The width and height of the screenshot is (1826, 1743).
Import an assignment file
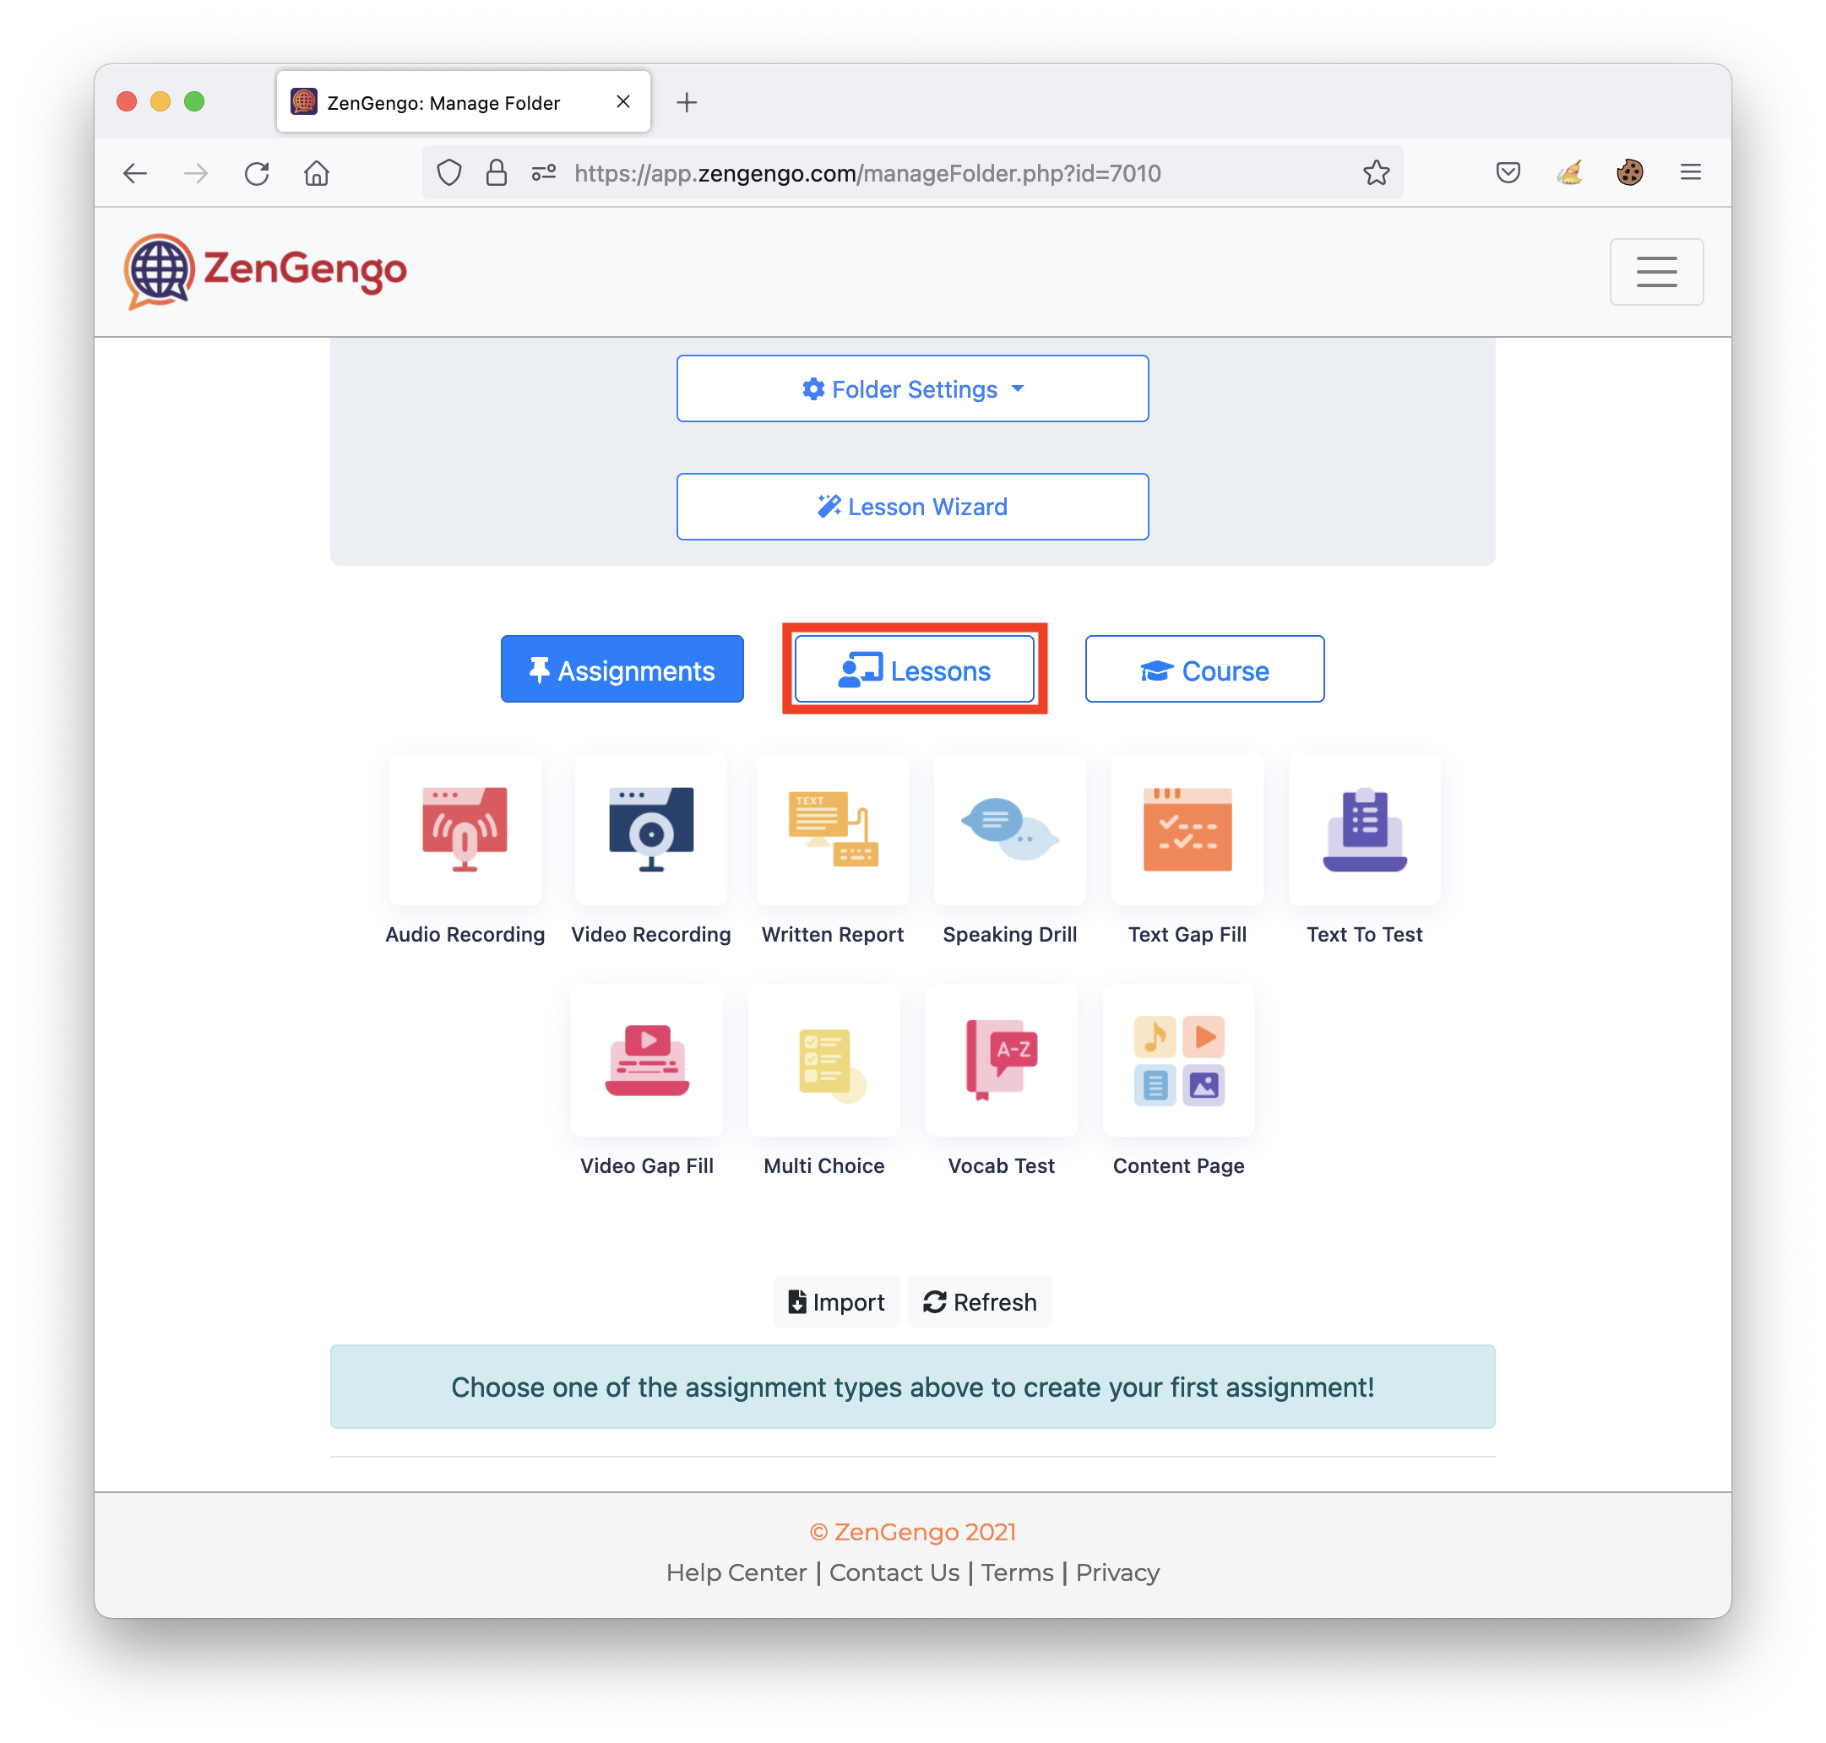[x=836, y=1301]
